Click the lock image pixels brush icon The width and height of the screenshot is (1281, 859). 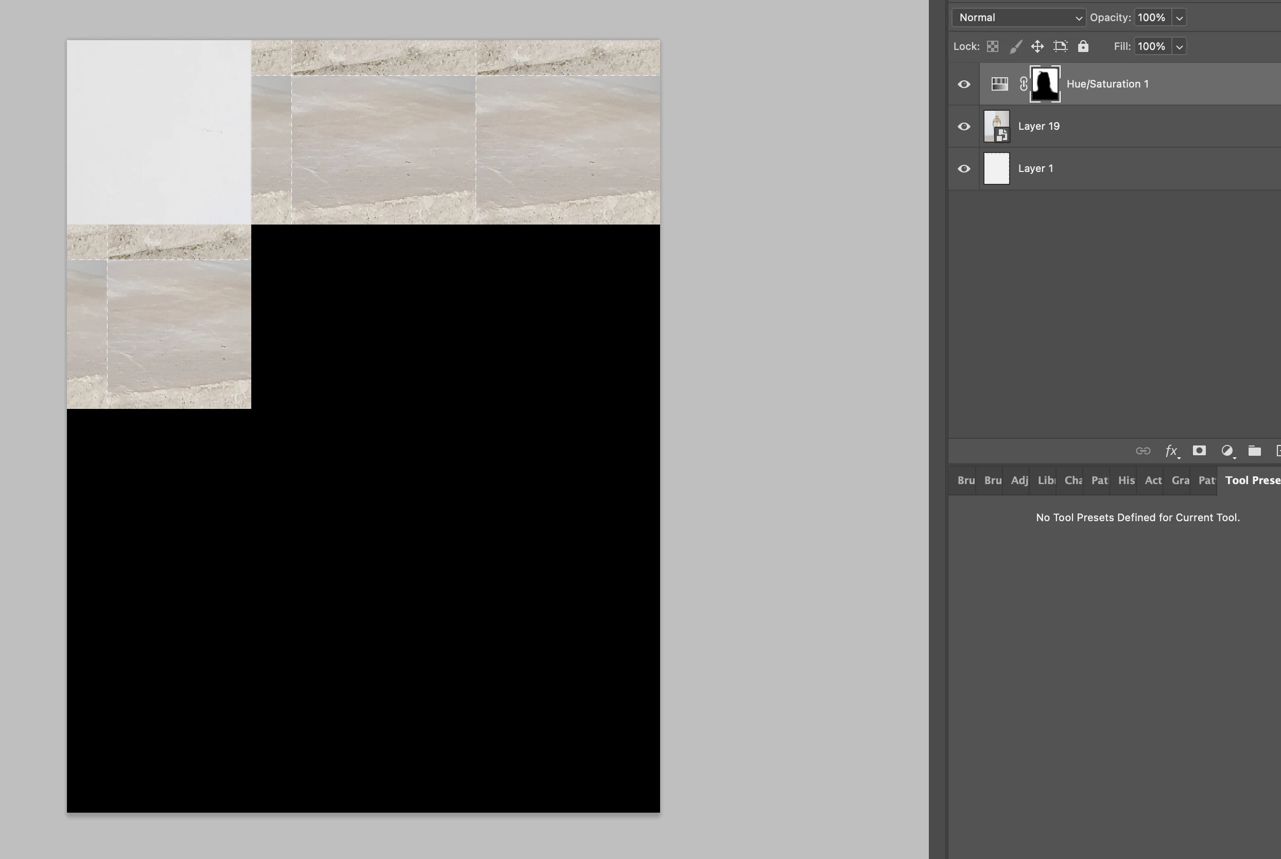tap(1015, 46)
